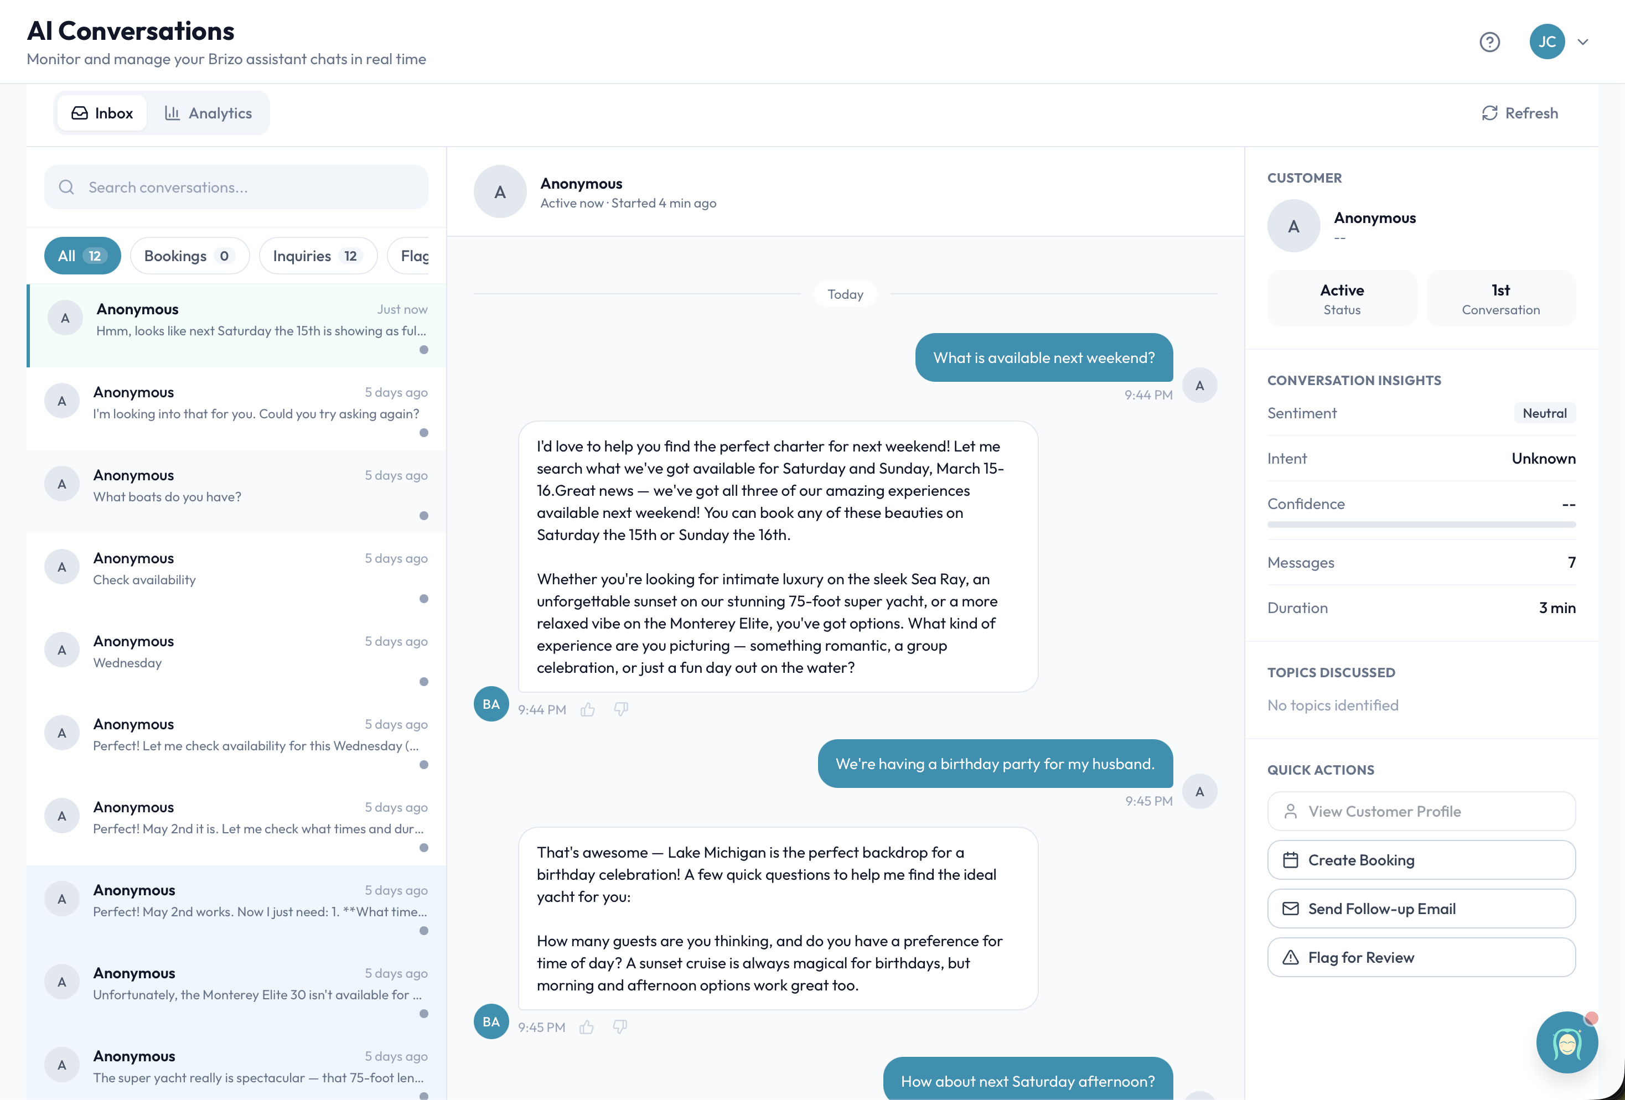Expand the account menu chevron
The image size is (1625, 1100).
[x=1583, y=42]
